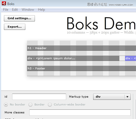Click the Grid settings... button
Image resolution: width=136 pixels, height=119 pixels.
(x=19, y=18)
